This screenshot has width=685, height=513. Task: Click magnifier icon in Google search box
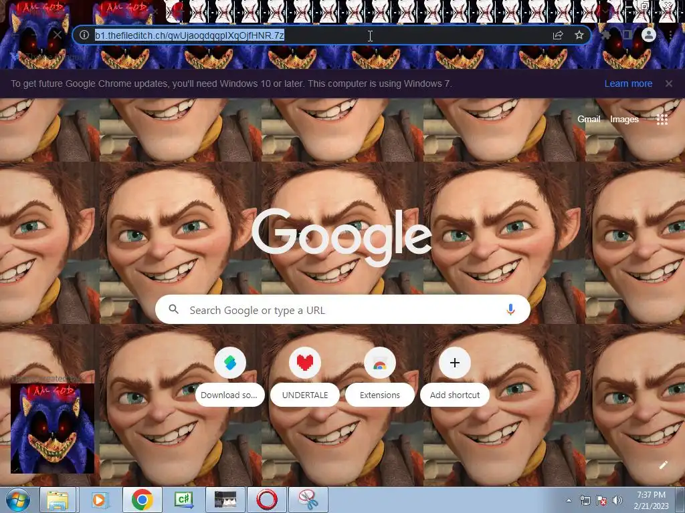(173, 309)
